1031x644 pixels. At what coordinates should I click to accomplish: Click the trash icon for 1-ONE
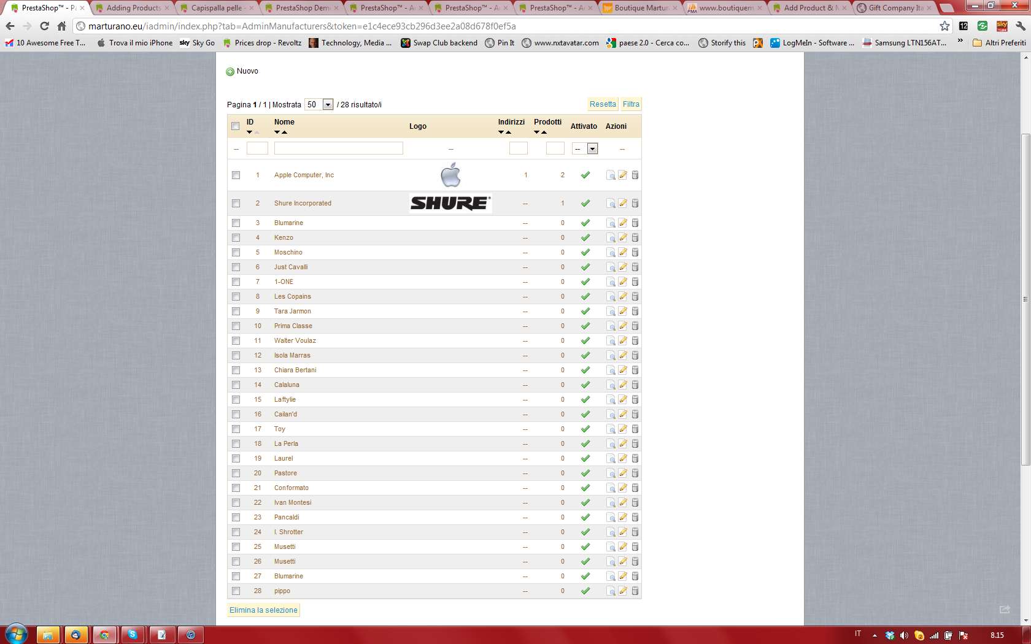click(x=635, y=282)
